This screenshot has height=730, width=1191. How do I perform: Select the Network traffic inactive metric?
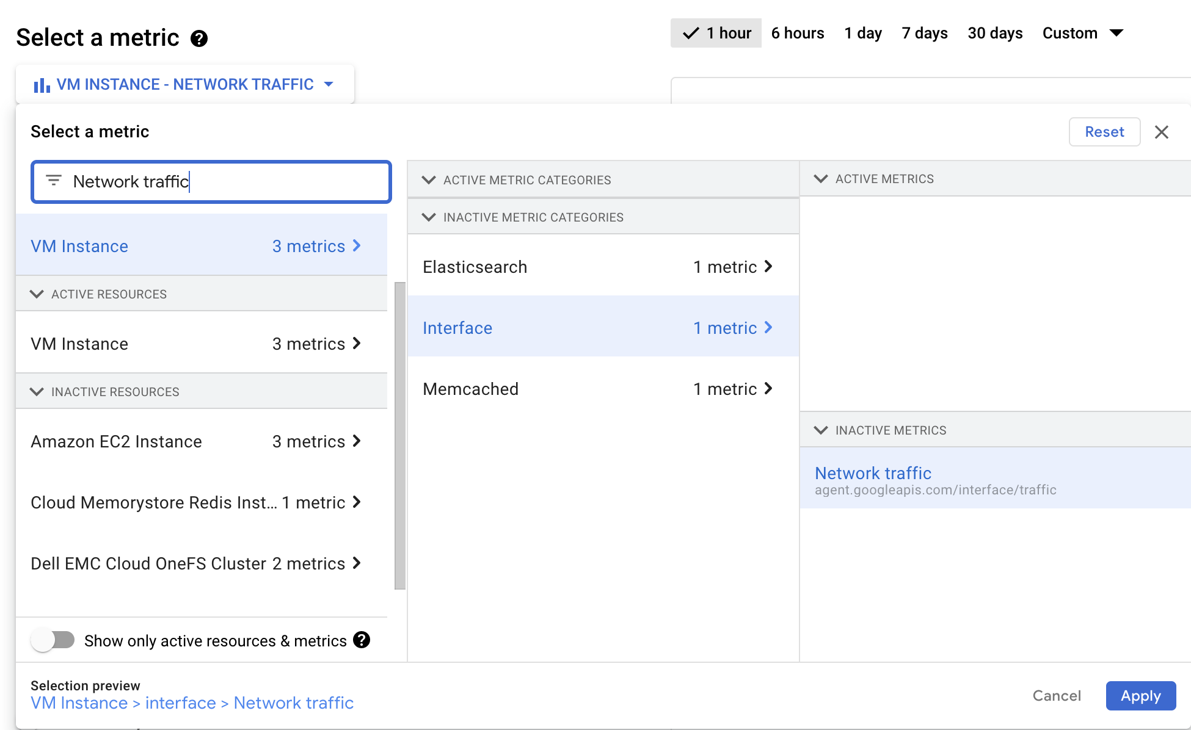pos(872,473)
